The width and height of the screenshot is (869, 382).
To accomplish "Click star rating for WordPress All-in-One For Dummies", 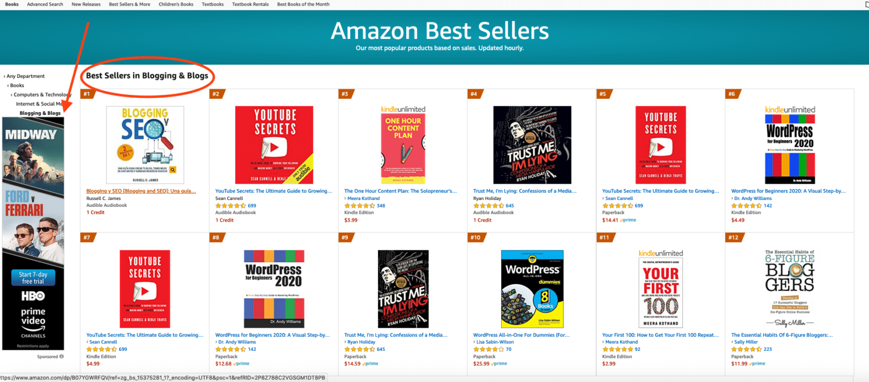I will coord(488,349).
